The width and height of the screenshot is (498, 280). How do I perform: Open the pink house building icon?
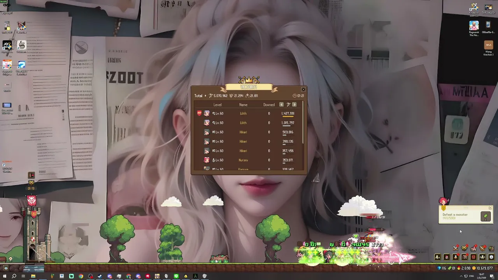pyautogui.click(x=473, y=248)
